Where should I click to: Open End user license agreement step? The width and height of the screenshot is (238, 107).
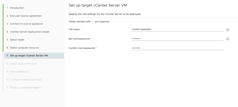coord(26,16)
